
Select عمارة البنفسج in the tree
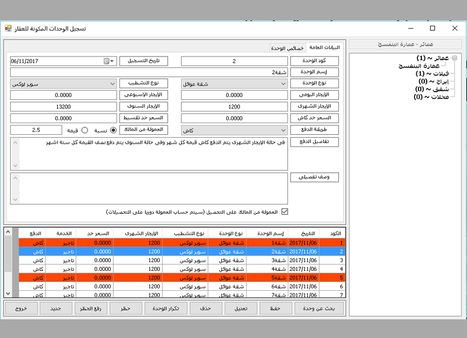tap(419, 66)
